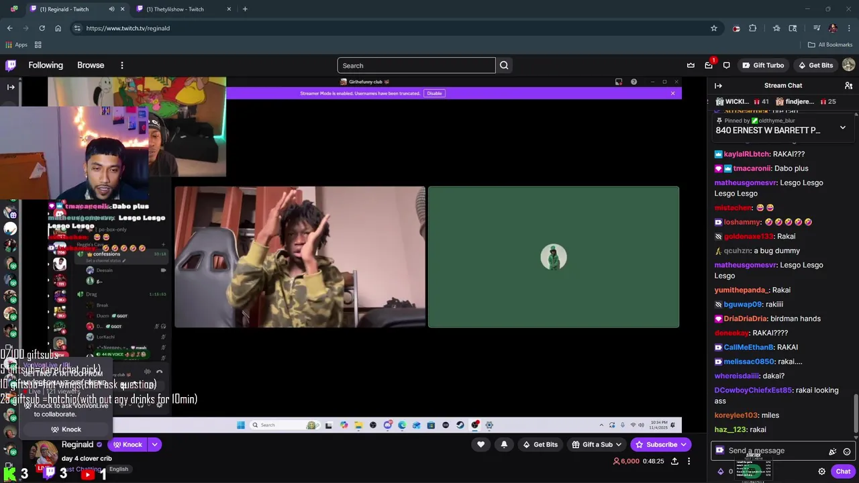Click kaylaIRLbtch username in chat
The image size is (859, 483).
tap(746, 154)
